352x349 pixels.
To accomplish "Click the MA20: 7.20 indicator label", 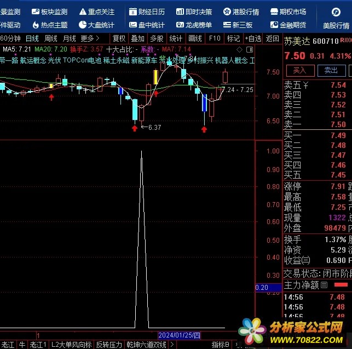I will [51, 49].
